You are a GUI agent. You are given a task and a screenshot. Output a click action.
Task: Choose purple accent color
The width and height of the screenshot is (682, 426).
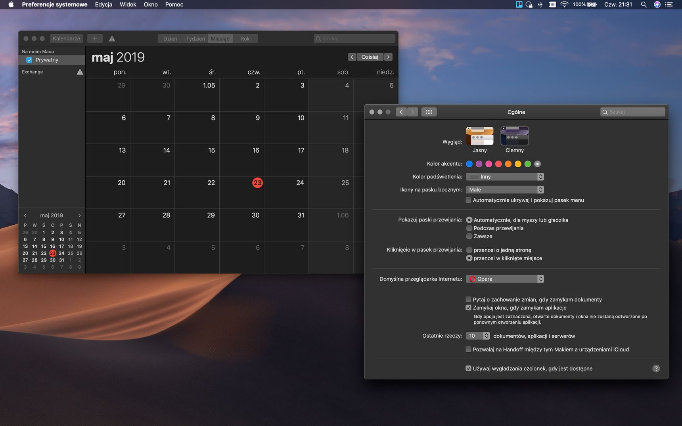(479, 164)
